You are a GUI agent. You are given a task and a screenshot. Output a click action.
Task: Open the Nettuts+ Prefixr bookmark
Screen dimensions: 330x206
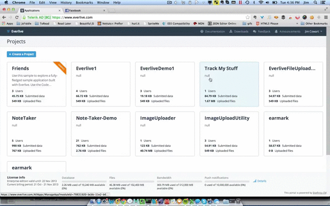[x=110, y=24]
